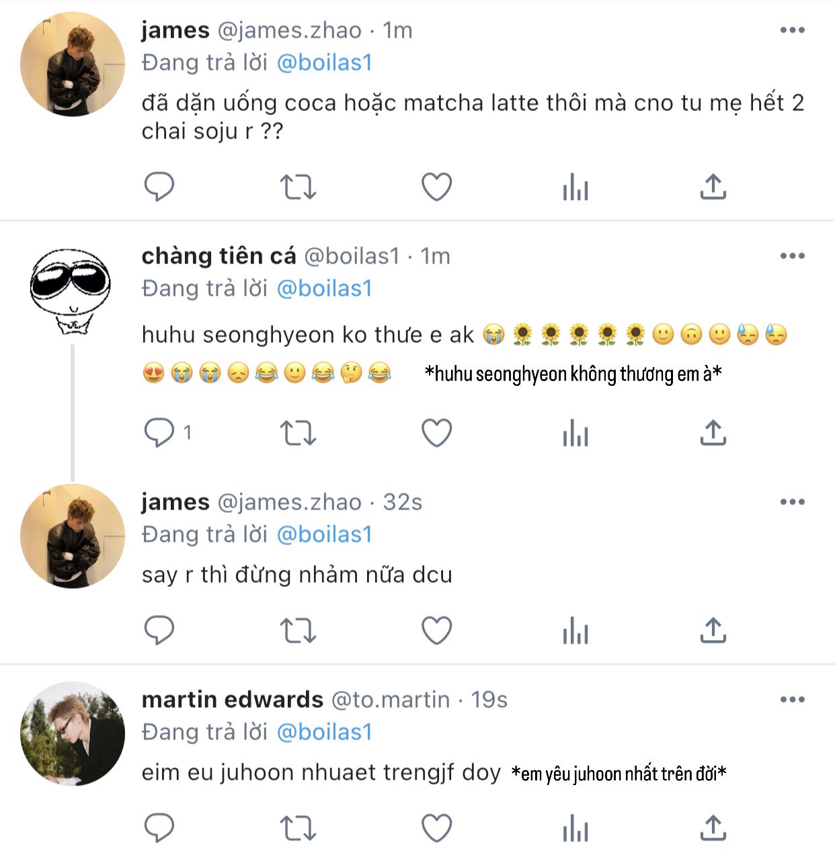Retweet martin edwards's juhoon tweet

[297, 827]
